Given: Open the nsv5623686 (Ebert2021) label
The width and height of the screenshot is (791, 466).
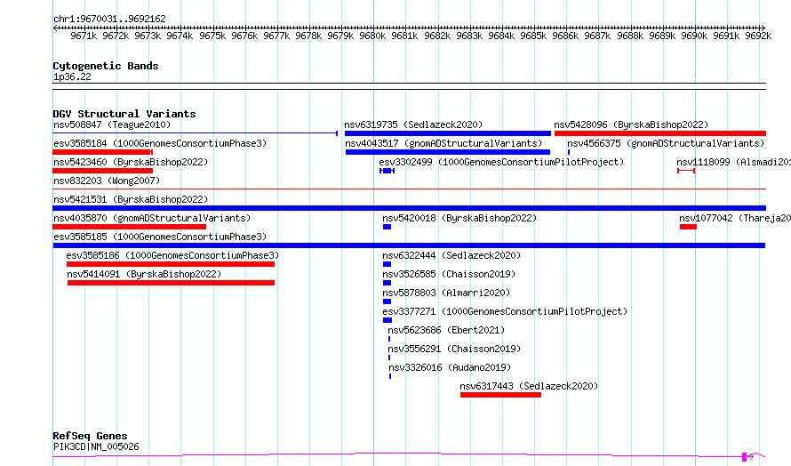Looking at the screenshot, I should 446,330.
